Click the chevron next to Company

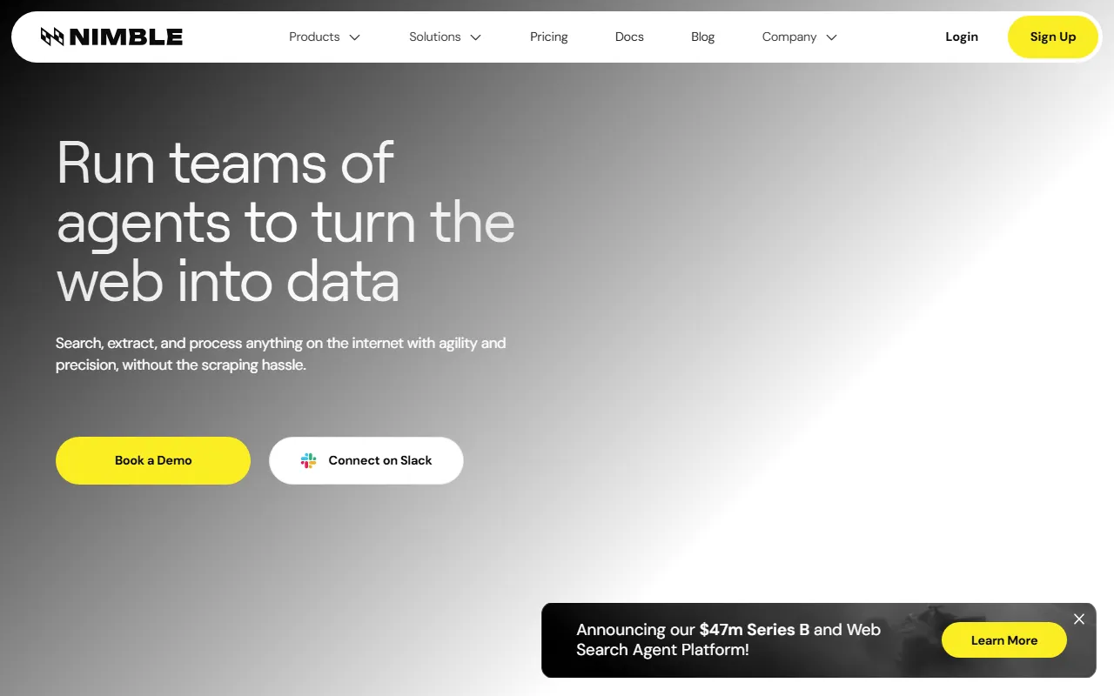point(832,37)
